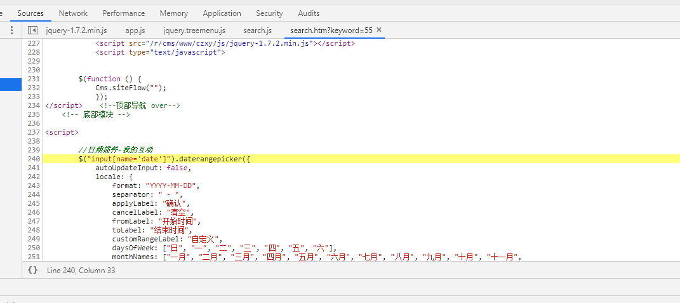680x303 pixels.
Task: Switch to the app.js file tab
Action: click(135, 30)
